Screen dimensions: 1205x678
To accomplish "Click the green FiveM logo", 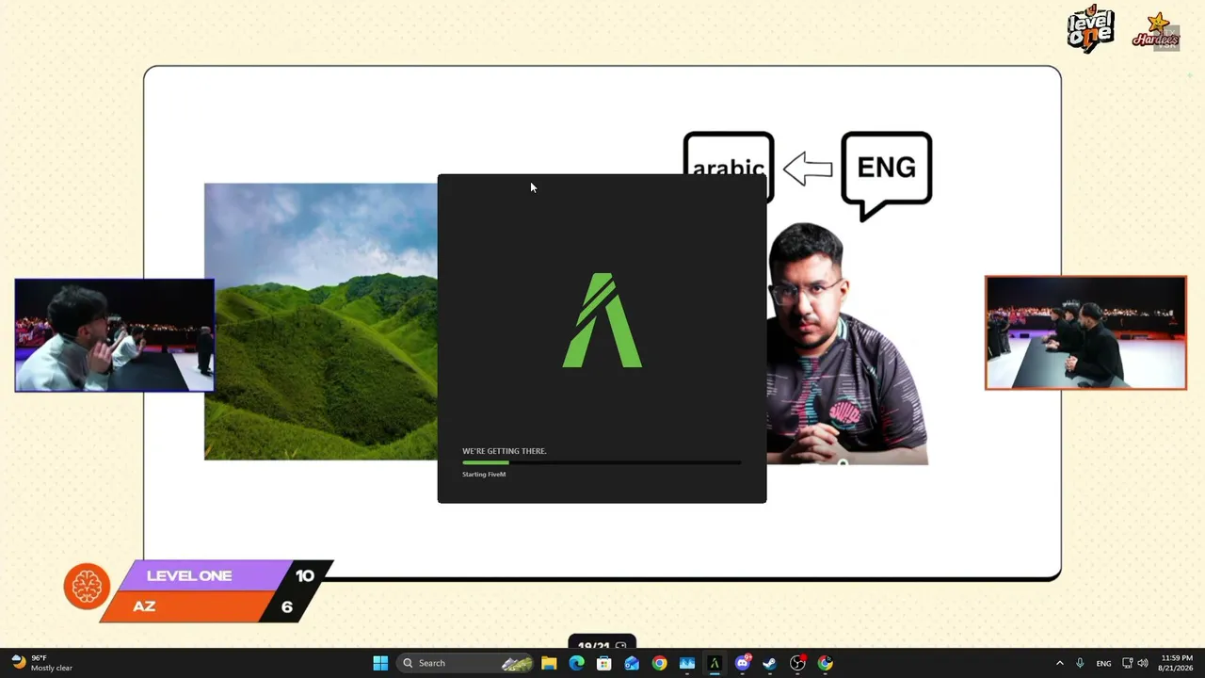I will coord(602,320).
